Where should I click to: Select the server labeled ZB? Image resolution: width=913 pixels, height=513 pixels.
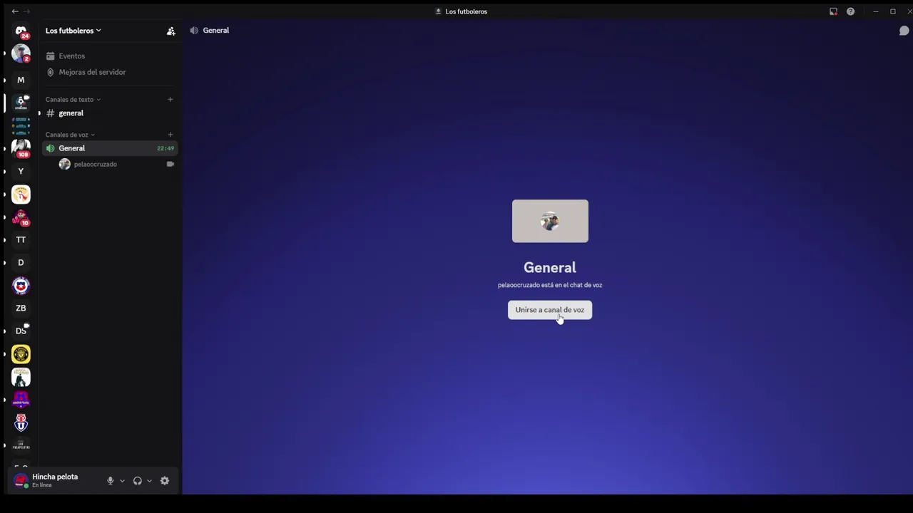(21, 308)
